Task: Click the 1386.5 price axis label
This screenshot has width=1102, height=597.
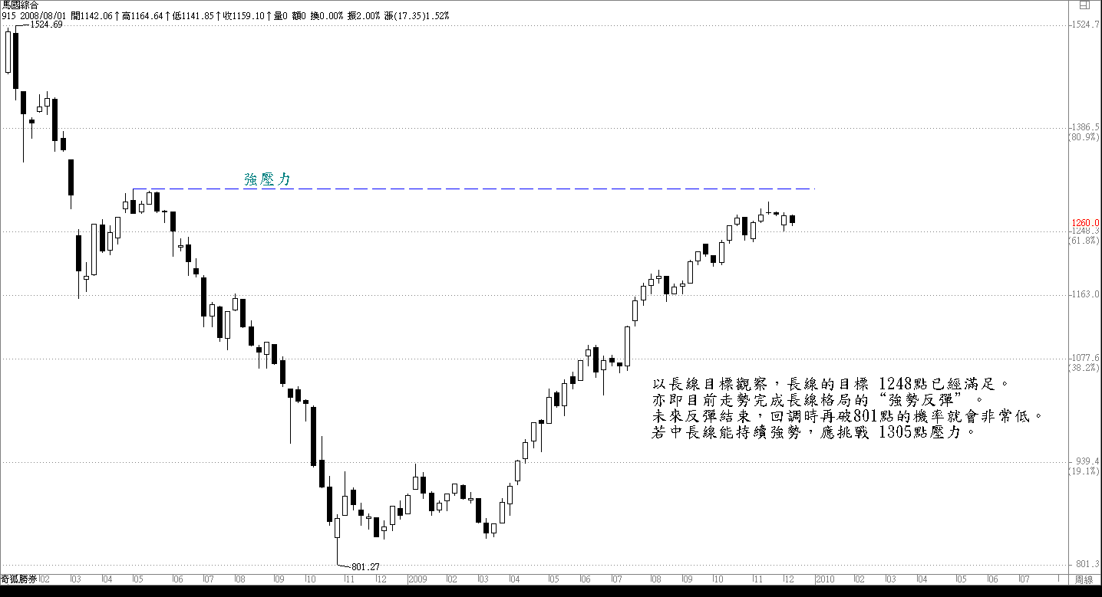Action: click(1086, 127)
